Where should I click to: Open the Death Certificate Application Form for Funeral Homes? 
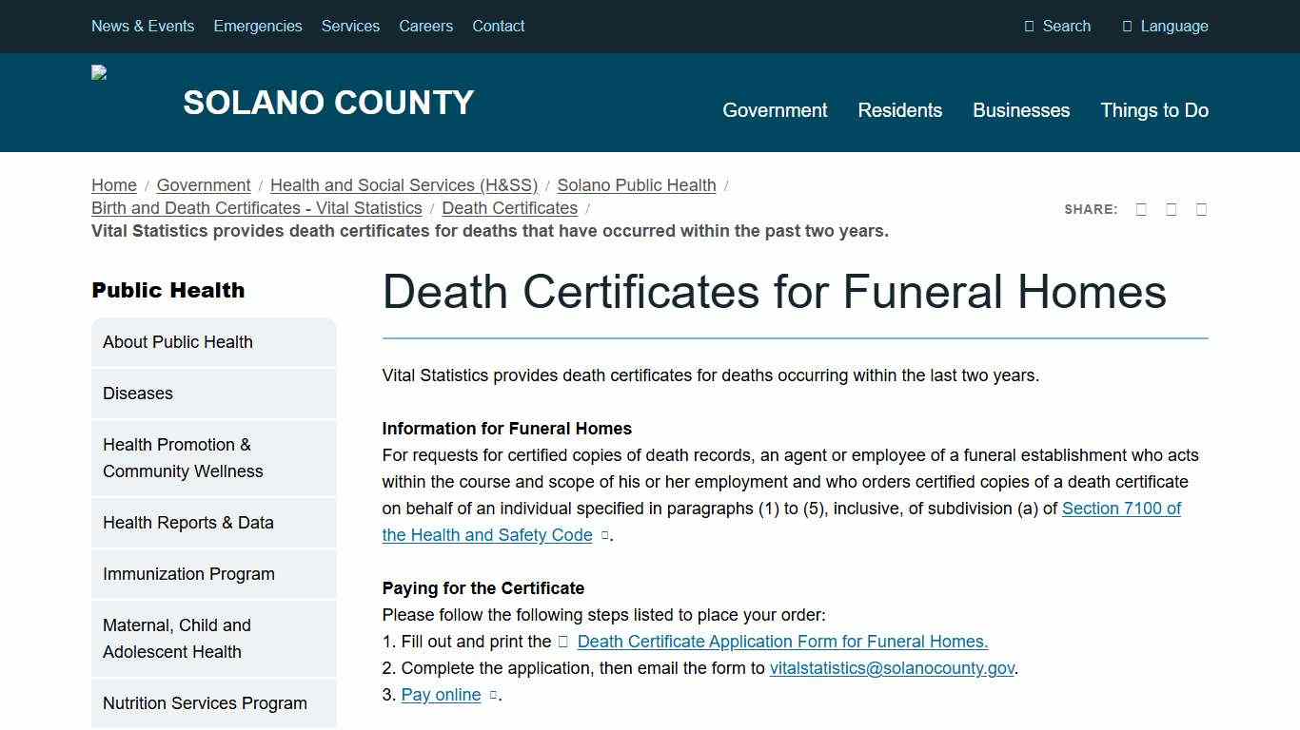click(782, 641)
